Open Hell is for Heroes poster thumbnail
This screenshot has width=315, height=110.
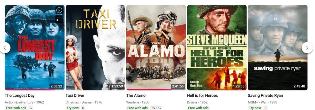217,48
